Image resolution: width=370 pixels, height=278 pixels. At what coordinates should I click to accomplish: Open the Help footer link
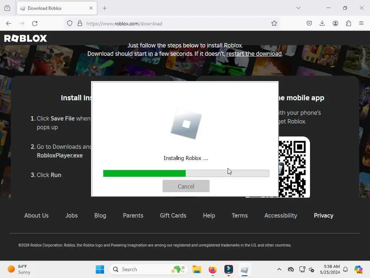tap(209, 216)
